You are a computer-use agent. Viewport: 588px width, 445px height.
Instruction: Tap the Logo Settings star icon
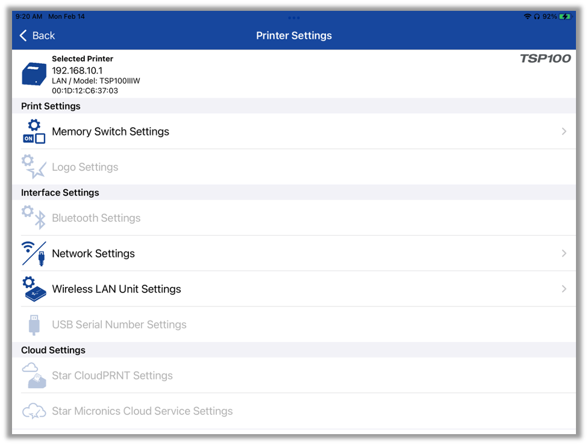pos(34,167)
